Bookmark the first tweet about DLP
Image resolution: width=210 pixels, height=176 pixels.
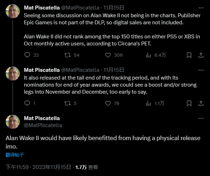189,55
